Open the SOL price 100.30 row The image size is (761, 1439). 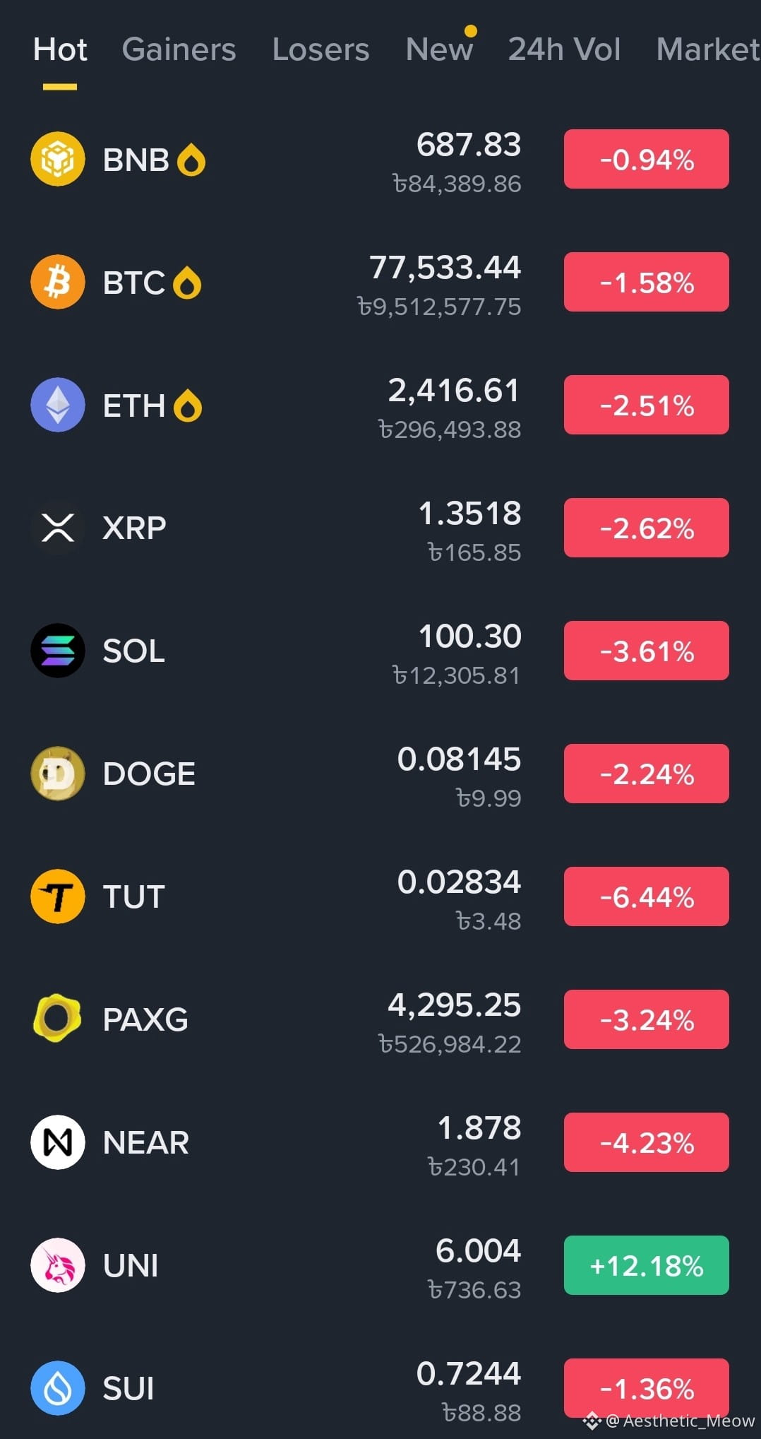coord(380,651)
